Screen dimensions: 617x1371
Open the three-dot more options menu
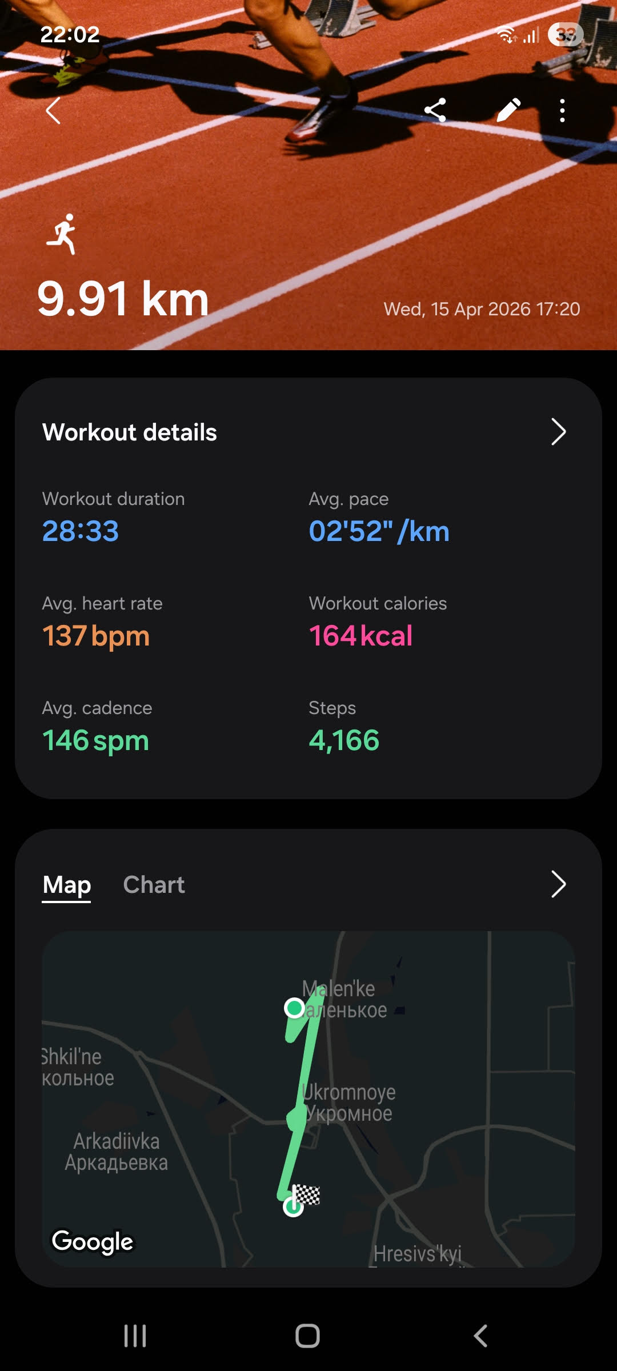click(562, 110)
